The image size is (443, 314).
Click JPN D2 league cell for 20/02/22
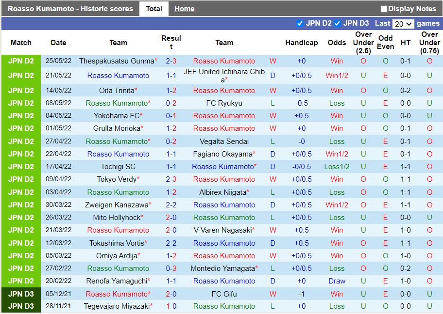pos(21,281)
